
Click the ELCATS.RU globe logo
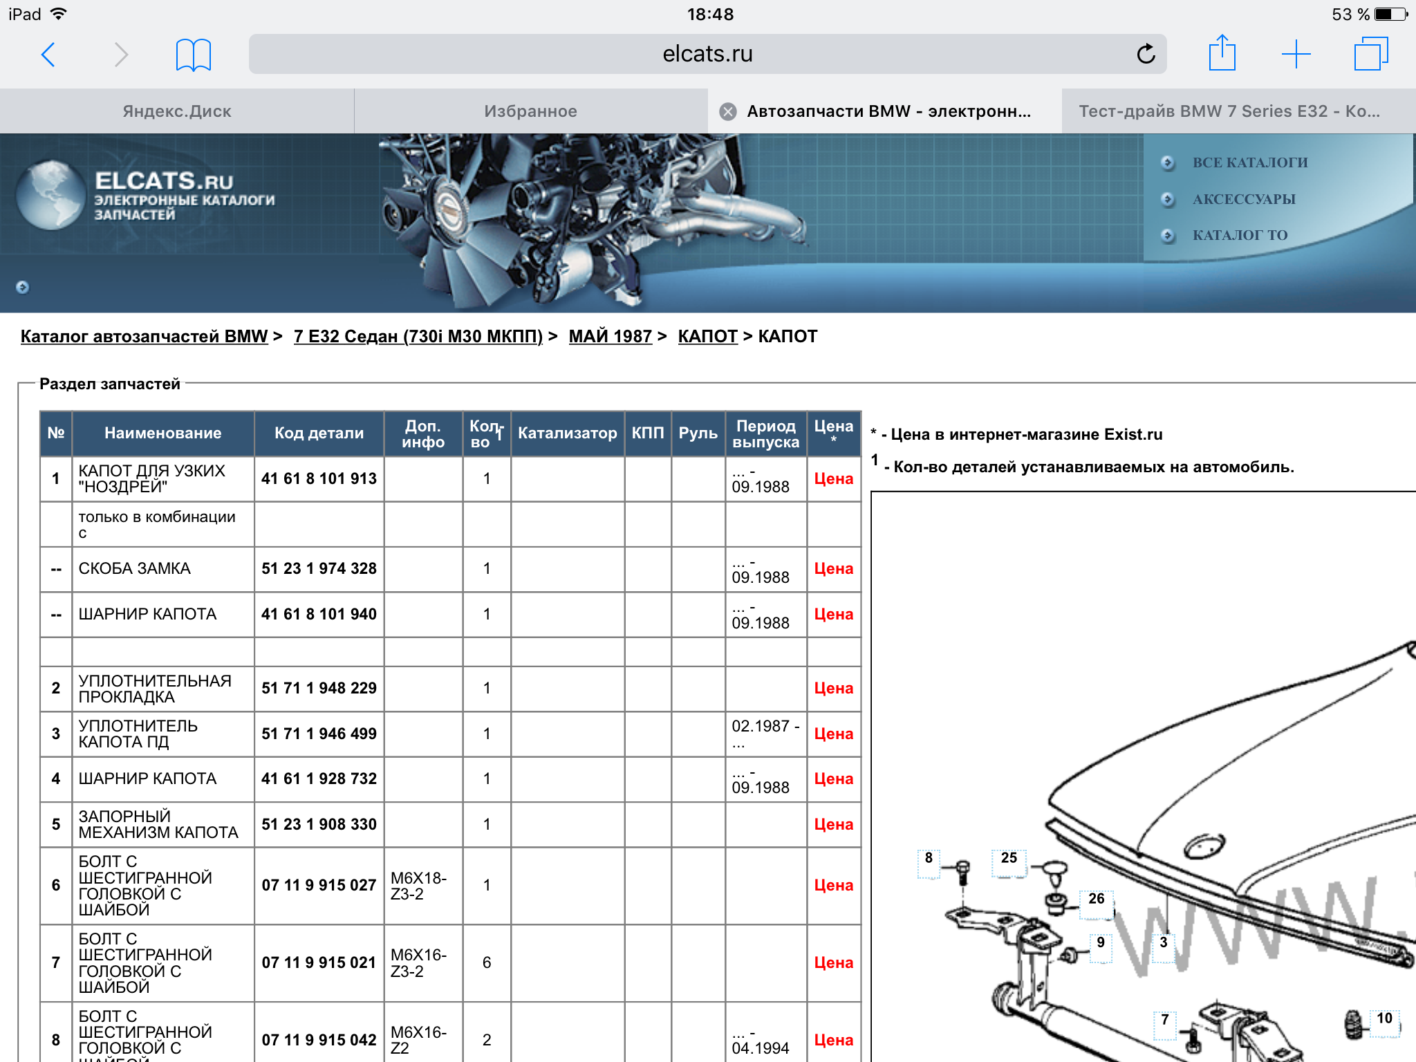(50, 195)
